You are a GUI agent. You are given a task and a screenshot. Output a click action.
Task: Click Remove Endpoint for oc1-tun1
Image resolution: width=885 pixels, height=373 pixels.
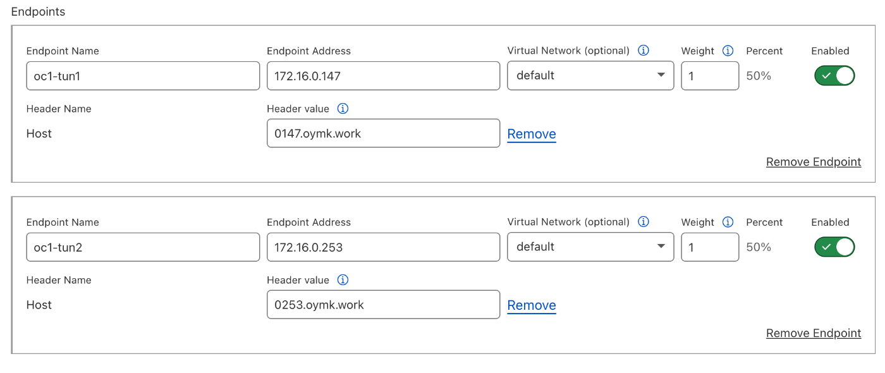click(x=814, y=162)
